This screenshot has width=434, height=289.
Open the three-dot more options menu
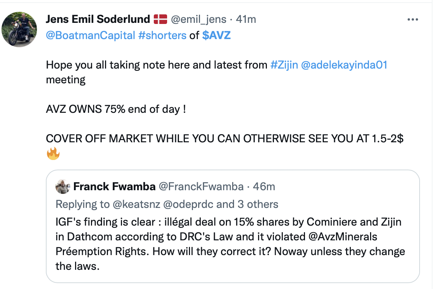click(x=412, y=20)
